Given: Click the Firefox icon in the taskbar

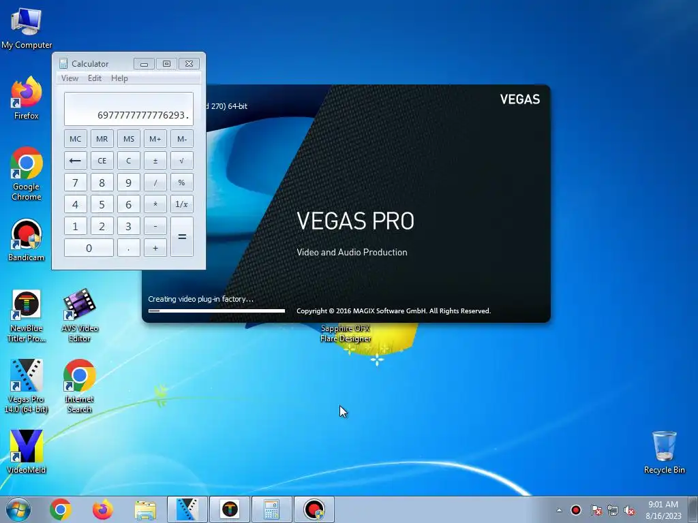Looking at the screenshot, I should (x=102, y=509).
